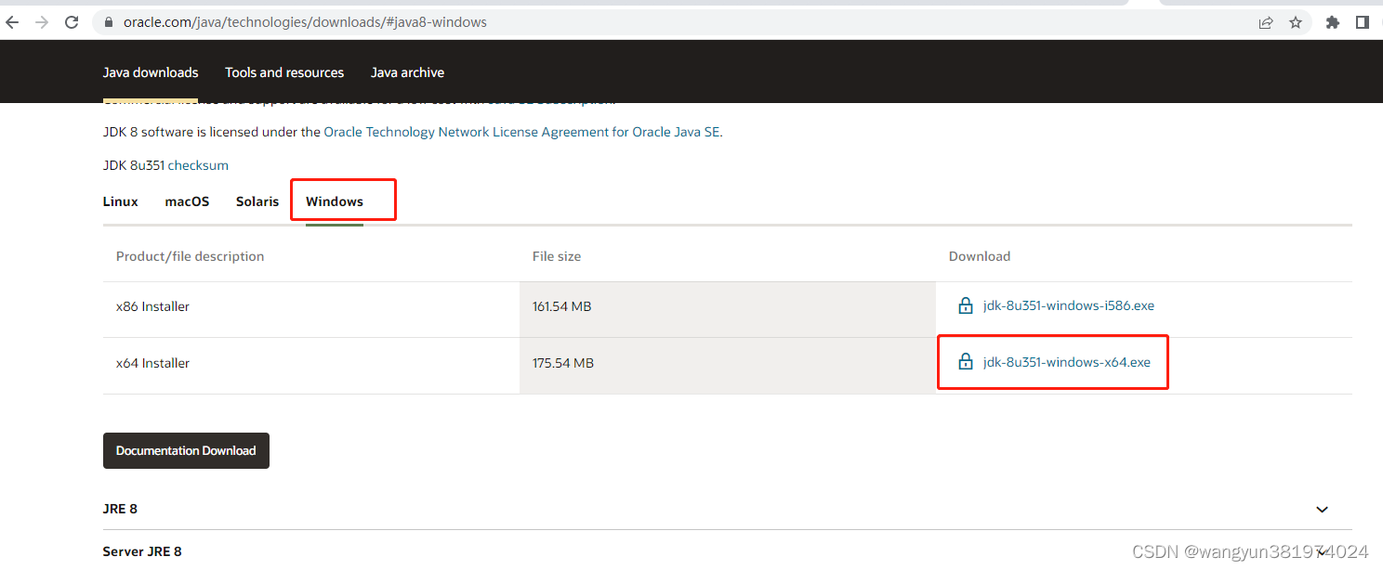
Task: Go forward in browser history
Action: tap(42, 22)
